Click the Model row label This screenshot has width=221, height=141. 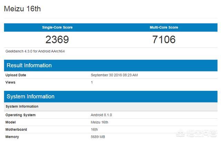(10, 122)
